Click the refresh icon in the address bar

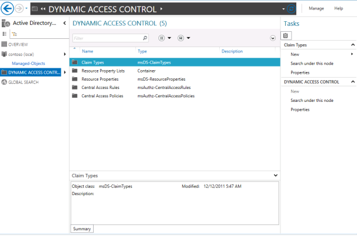click(x=291, y=9)
